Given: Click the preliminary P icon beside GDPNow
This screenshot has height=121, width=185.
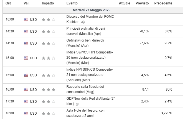Looking at the screenshot, I should [77, 104].
